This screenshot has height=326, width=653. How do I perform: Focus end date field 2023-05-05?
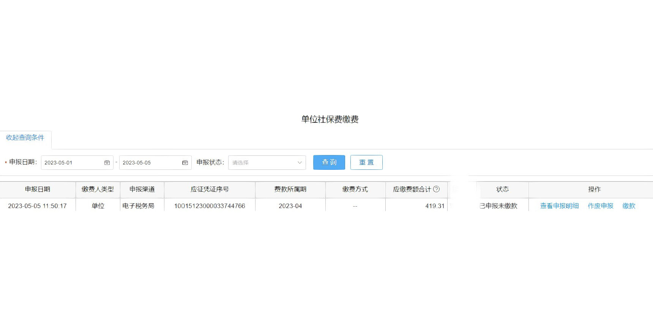click(x=155, y=163)
